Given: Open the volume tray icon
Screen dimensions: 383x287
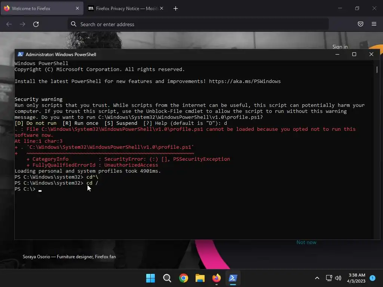Looking at the screenshot, I should coord(338,278).
